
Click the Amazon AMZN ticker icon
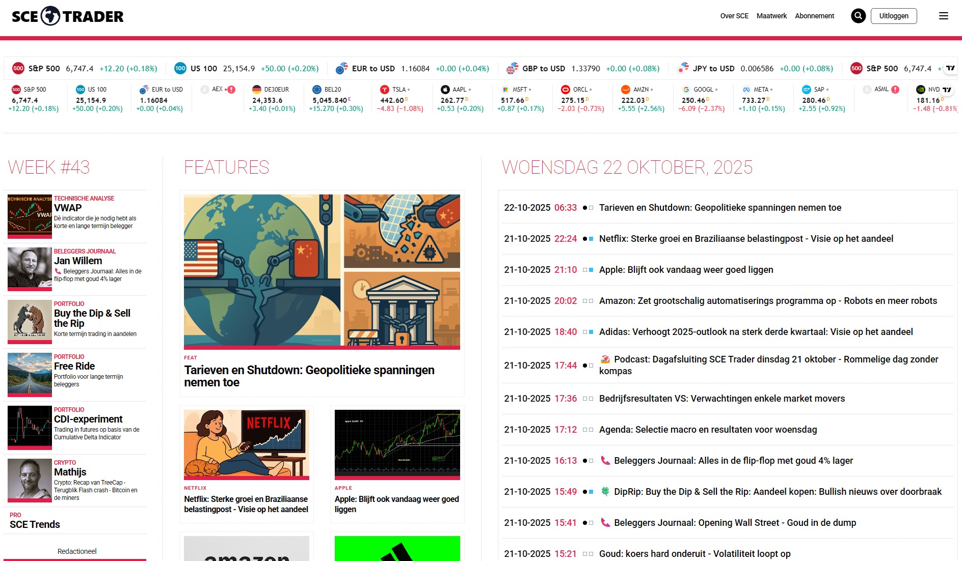(626, 90)
